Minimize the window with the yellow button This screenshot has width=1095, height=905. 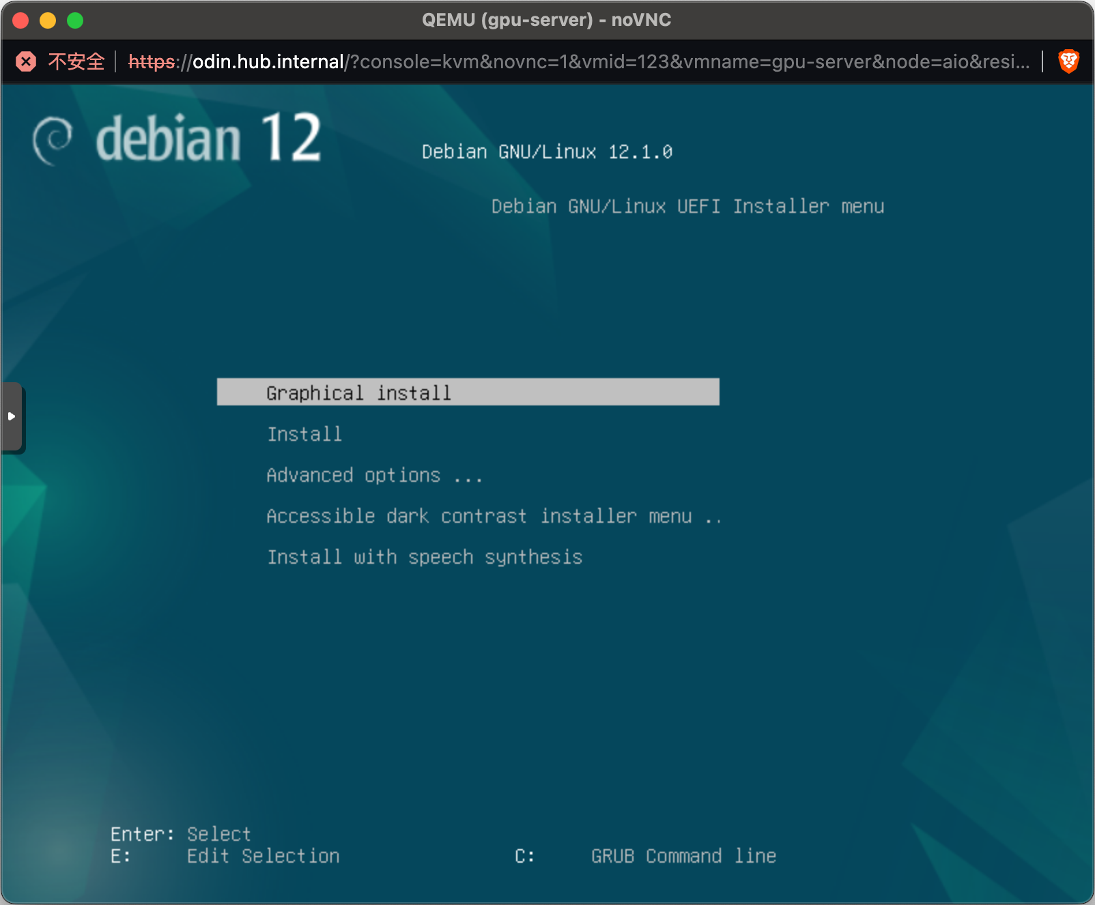48,20
